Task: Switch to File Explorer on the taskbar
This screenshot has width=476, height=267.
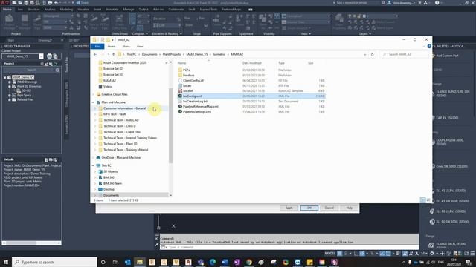Action: pyautogui.click(x=140, y=262)
